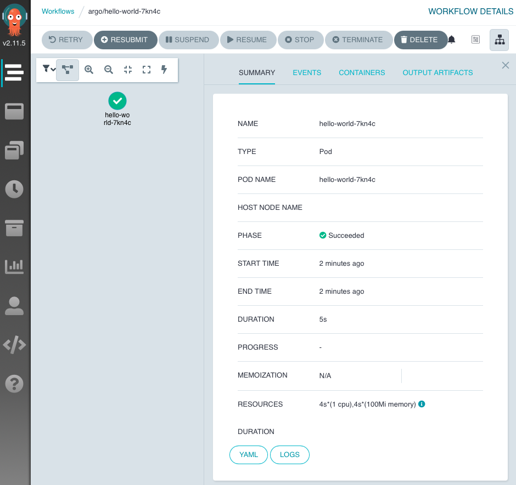Select the workflow graph view icon
The width and height of the screenshot is (516, 485).
(x=499, y=40)
